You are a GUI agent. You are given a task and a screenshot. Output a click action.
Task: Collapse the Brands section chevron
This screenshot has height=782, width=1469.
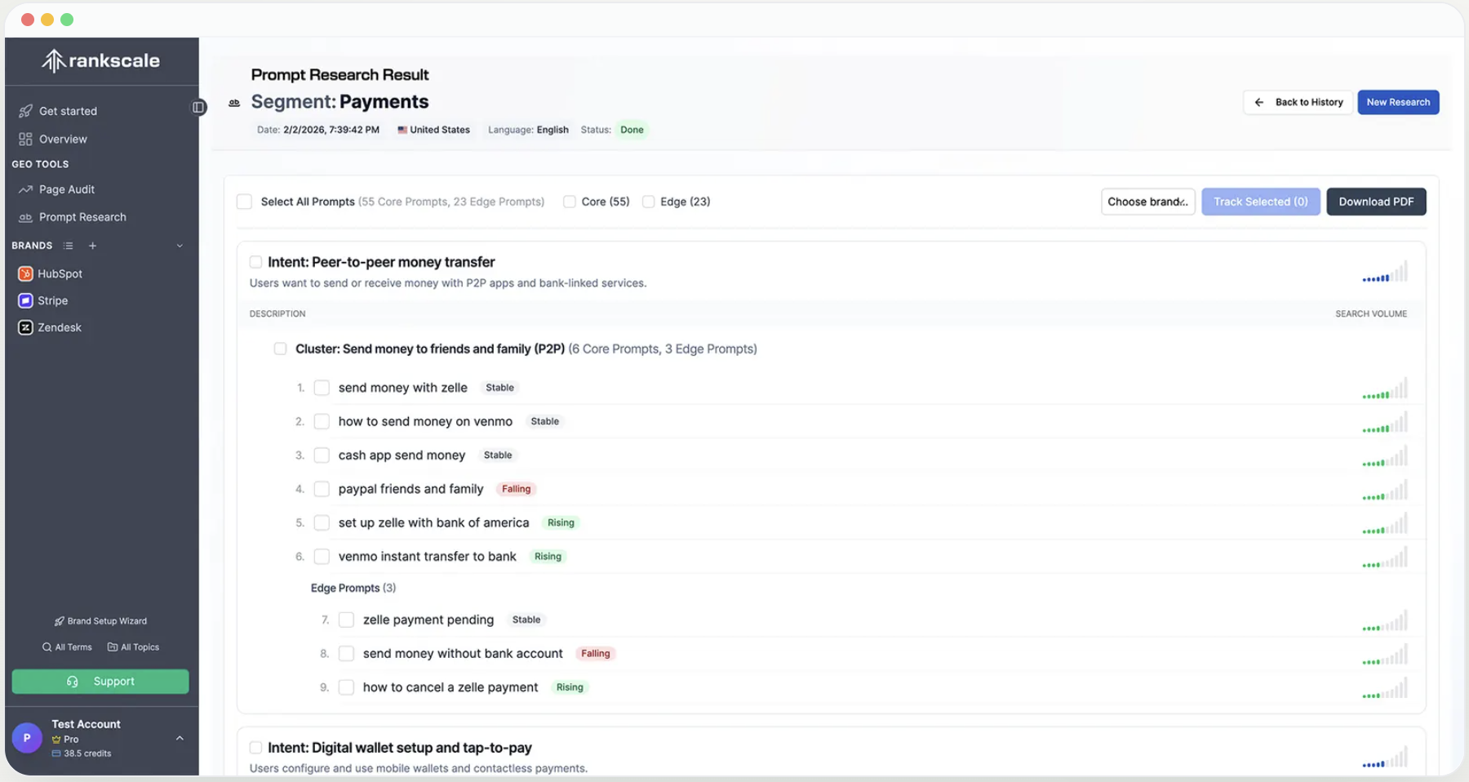click(180, 246)
